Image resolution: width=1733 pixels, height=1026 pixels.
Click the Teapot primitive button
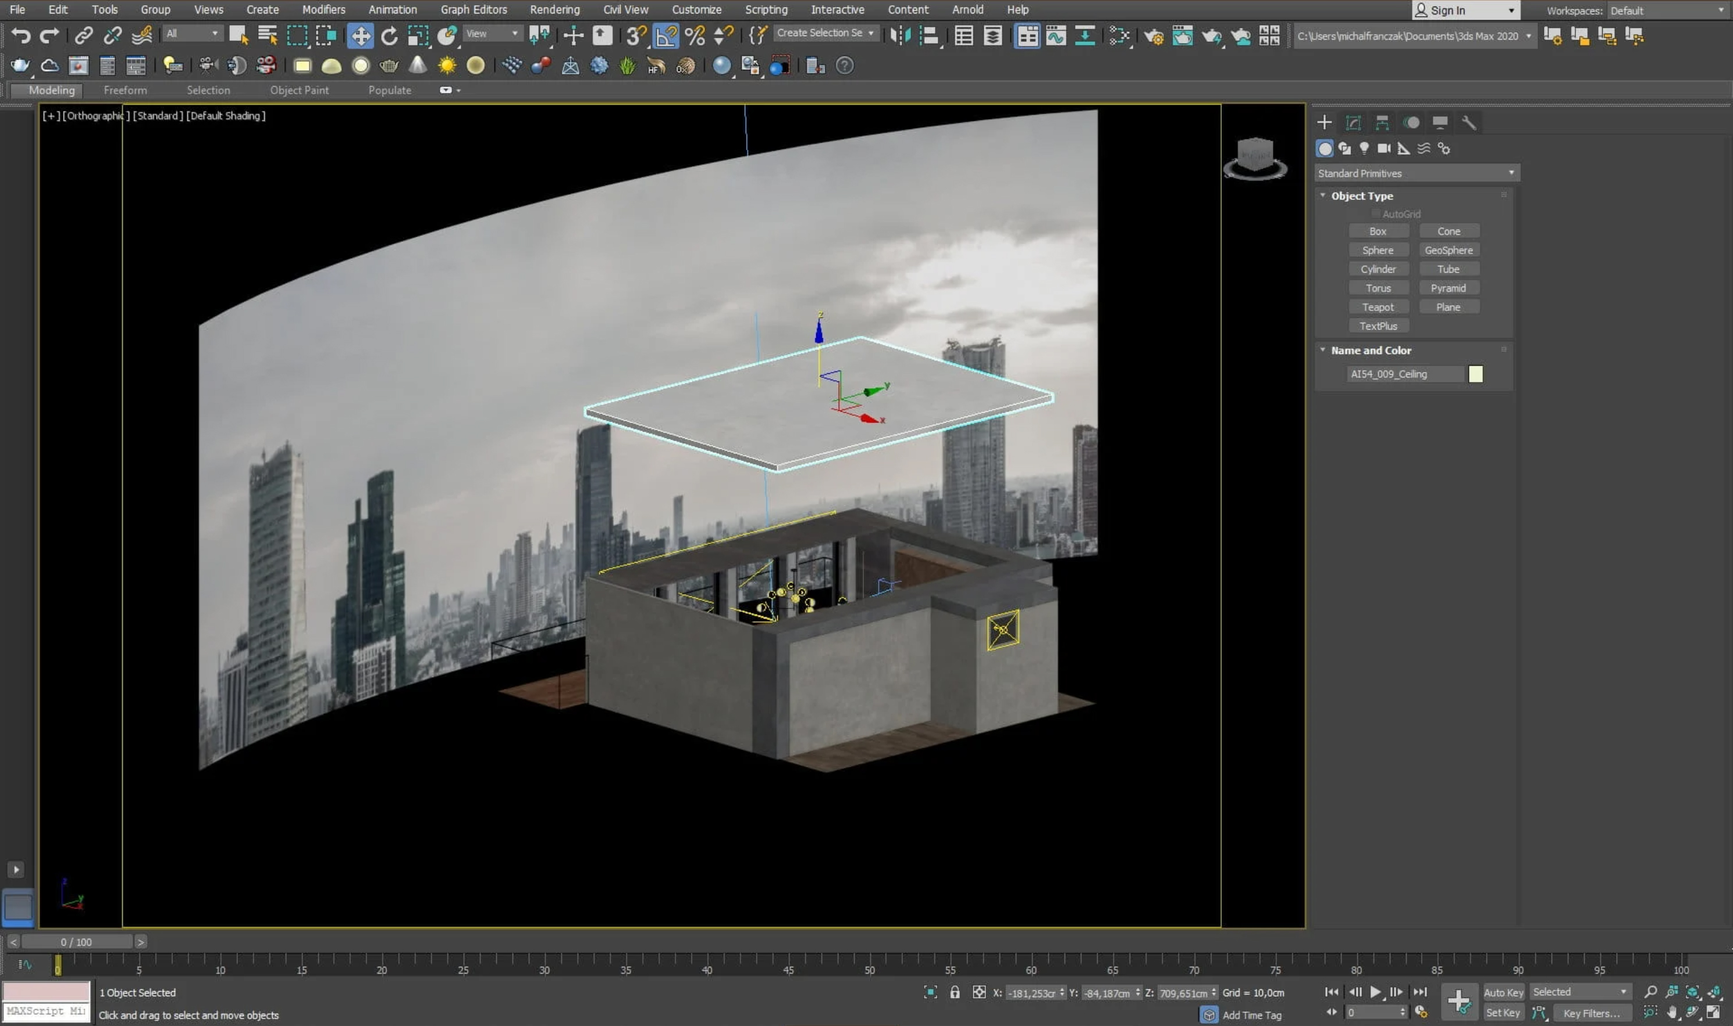coord(1378,307)
